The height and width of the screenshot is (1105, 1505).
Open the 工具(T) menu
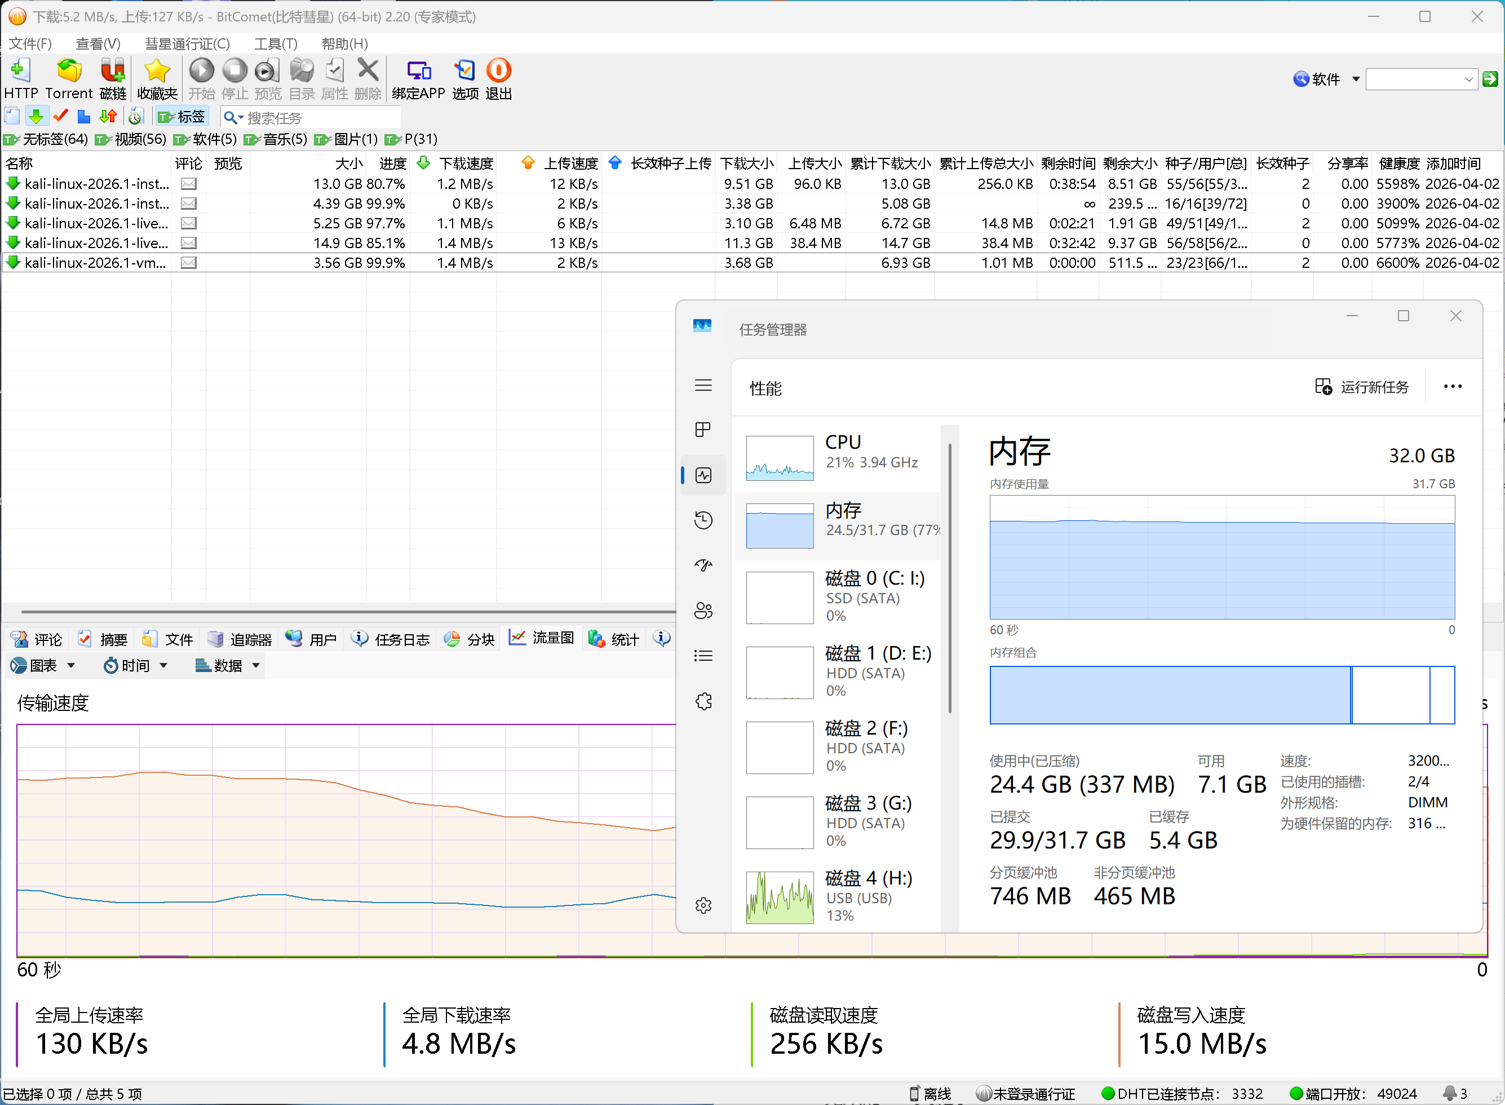(275, 43)
